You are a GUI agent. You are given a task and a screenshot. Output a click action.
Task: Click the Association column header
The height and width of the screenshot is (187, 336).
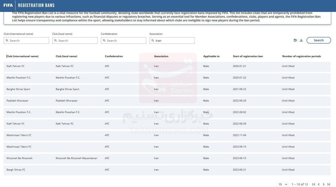pyautogui.click(x=161, y=56)
